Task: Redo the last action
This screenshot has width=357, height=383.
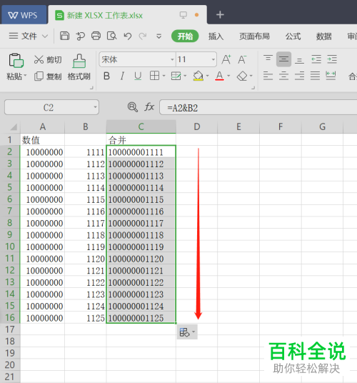Action: pyautogui.click(x=143, y=36)
